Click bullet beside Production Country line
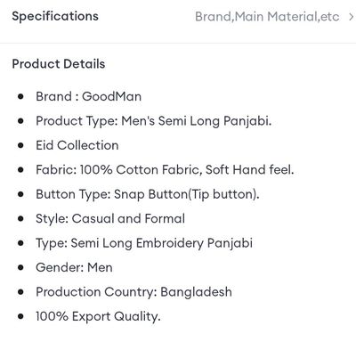The height and width of the screenshot is (342, 356). (20, 292)
